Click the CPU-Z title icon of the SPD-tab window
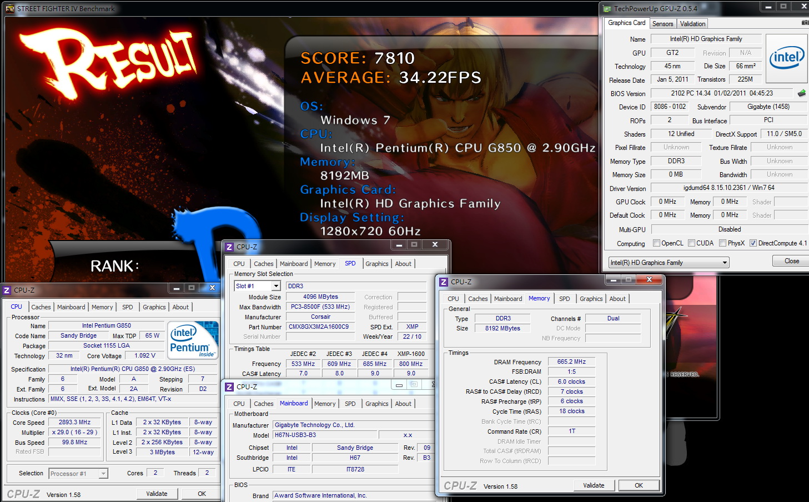The width and height of the screenshot is (809, 502). (x=229, y=247)
